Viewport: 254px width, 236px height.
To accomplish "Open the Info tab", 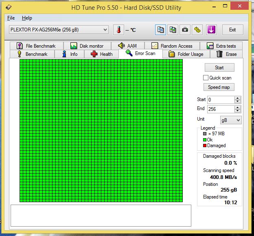I will click(x=70, y=54).
